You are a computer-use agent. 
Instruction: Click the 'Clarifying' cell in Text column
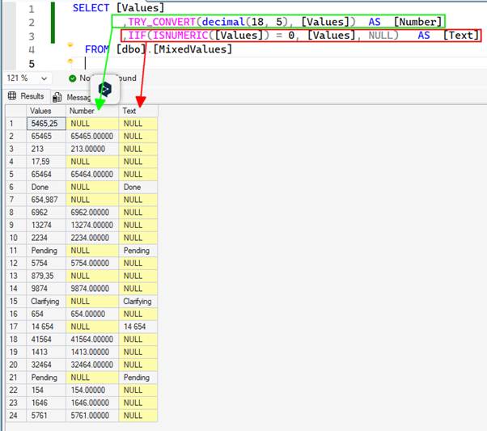(137, 301)
